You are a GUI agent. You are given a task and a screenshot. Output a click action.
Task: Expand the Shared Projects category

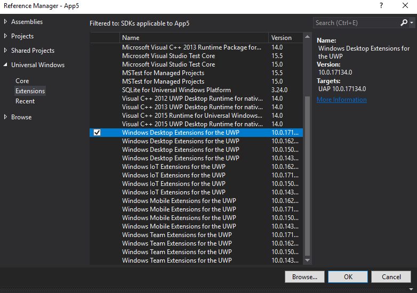tap(5, 50)
